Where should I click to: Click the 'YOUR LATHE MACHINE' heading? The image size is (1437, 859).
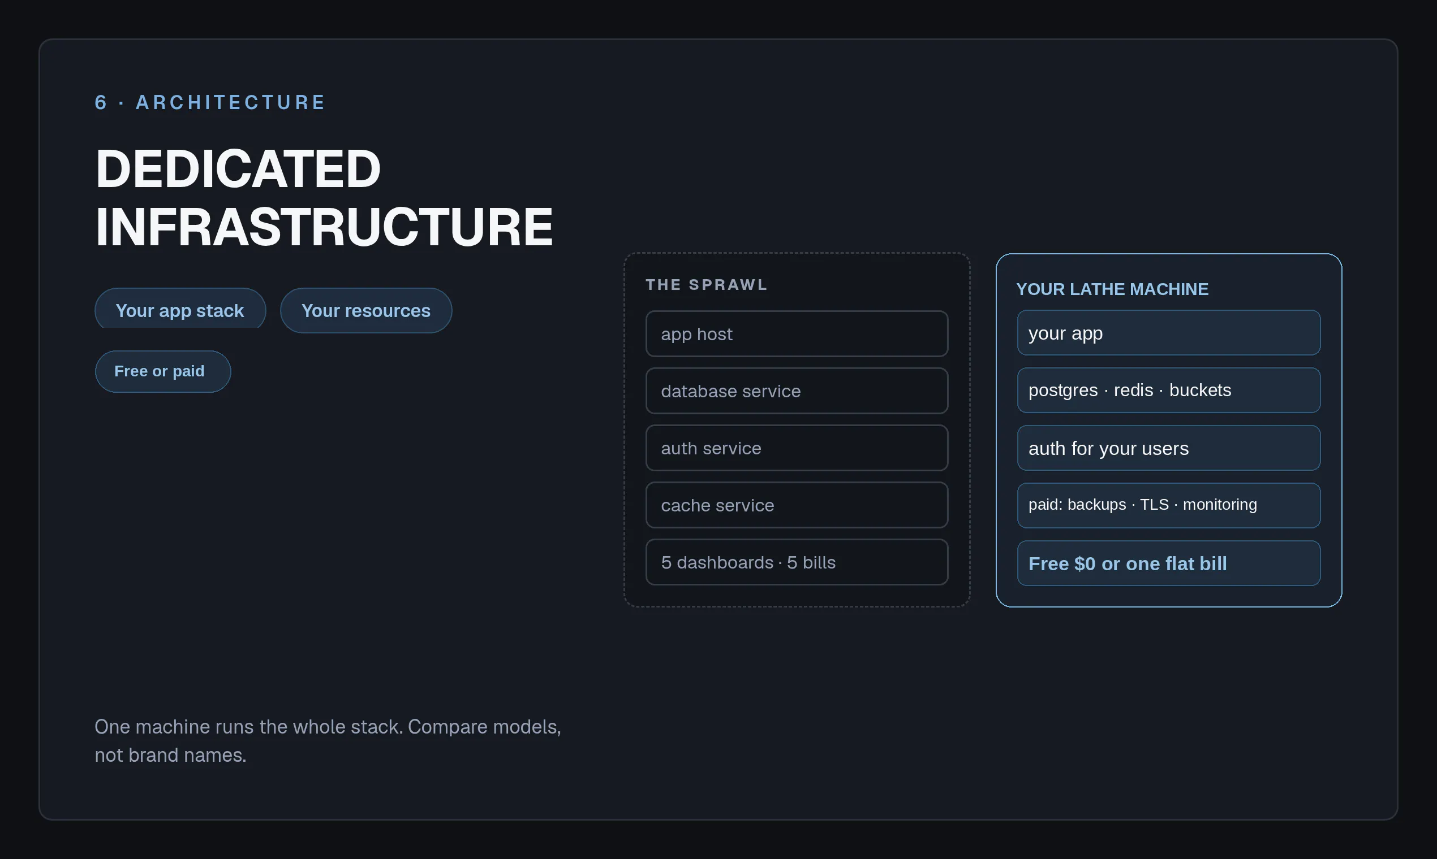tap(1112, 289)
